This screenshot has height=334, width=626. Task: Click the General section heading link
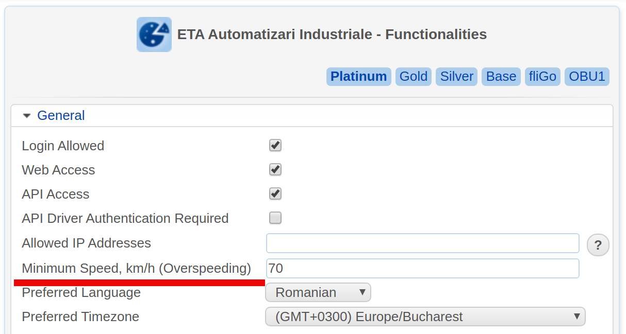coord(61,115)
